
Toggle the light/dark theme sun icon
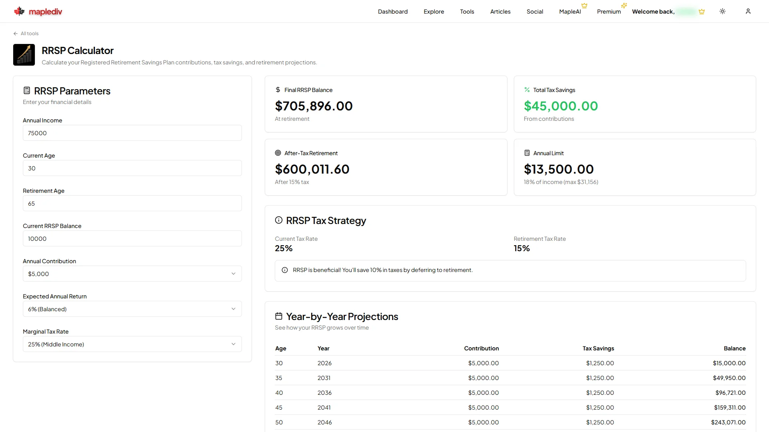point(723,11)
